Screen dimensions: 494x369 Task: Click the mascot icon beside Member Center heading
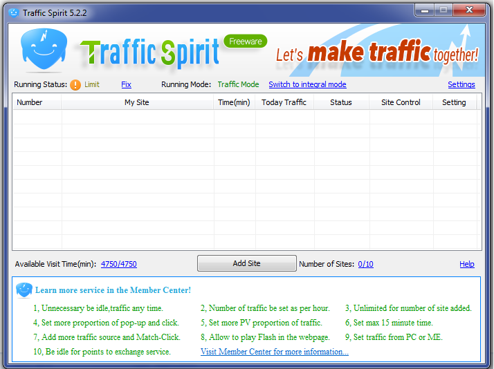[x=24, y=290]
